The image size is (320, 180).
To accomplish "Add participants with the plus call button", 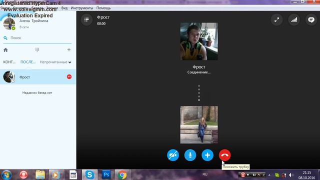I will click(207, 155).
